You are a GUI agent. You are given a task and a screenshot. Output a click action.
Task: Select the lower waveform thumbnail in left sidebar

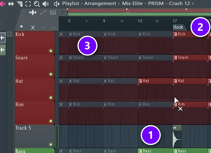(x=3, y=50)
